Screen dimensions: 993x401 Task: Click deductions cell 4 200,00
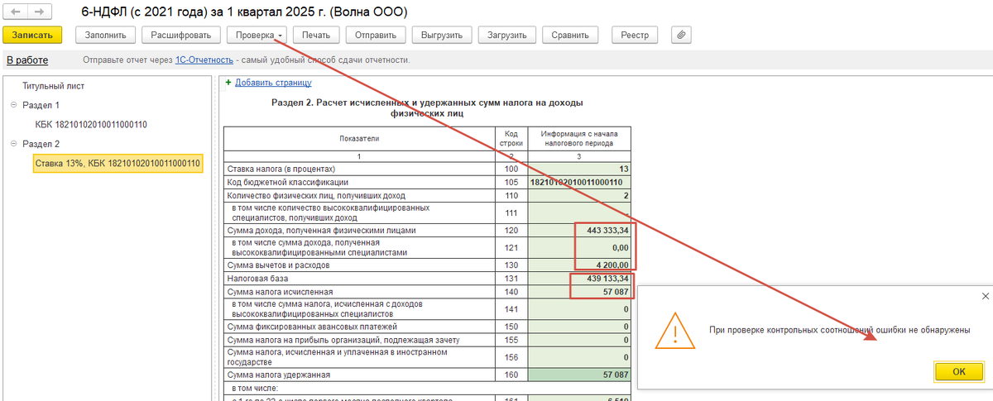tap(579, 265)
